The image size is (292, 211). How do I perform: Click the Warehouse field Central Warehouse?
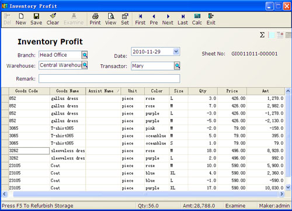[60, 65]
